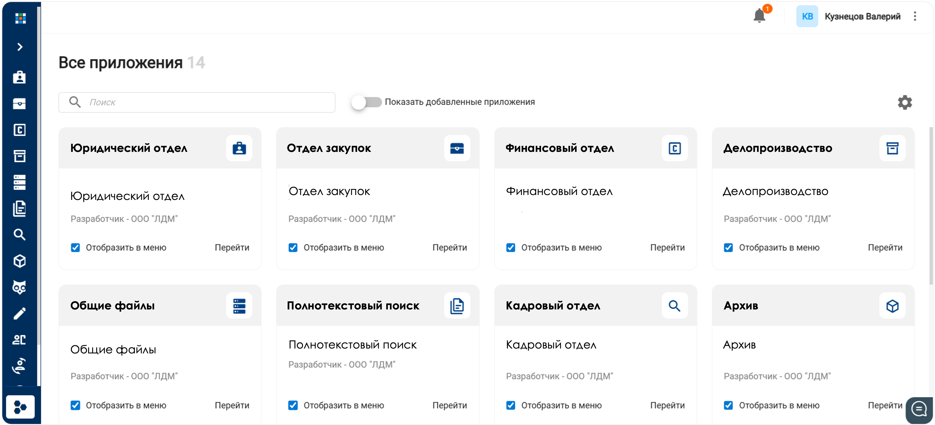This screenshot has width=935, height=425.
Task: Uncheck Отобразить в меню on Архив card
Action: click(x=729, y=405)
